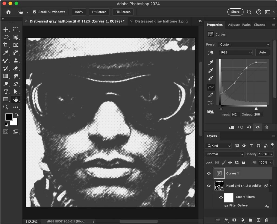This screenshot has width=277, height=224.
Task: Select the Gradient tool
Action: coord(6,76)
